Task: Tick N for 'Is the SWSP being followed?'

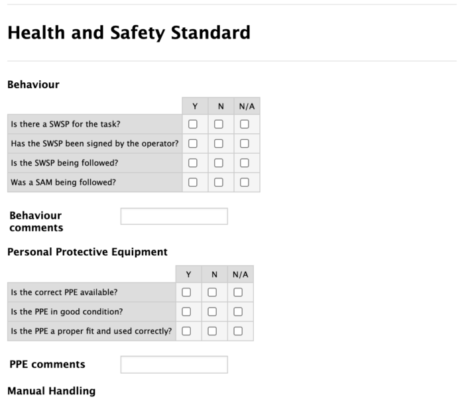Action: click(x=219, y=163)
